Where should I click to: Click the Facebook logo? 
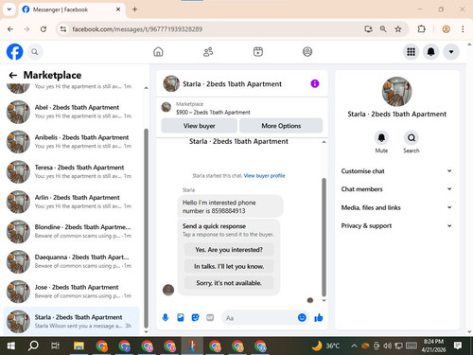point(14,52)
